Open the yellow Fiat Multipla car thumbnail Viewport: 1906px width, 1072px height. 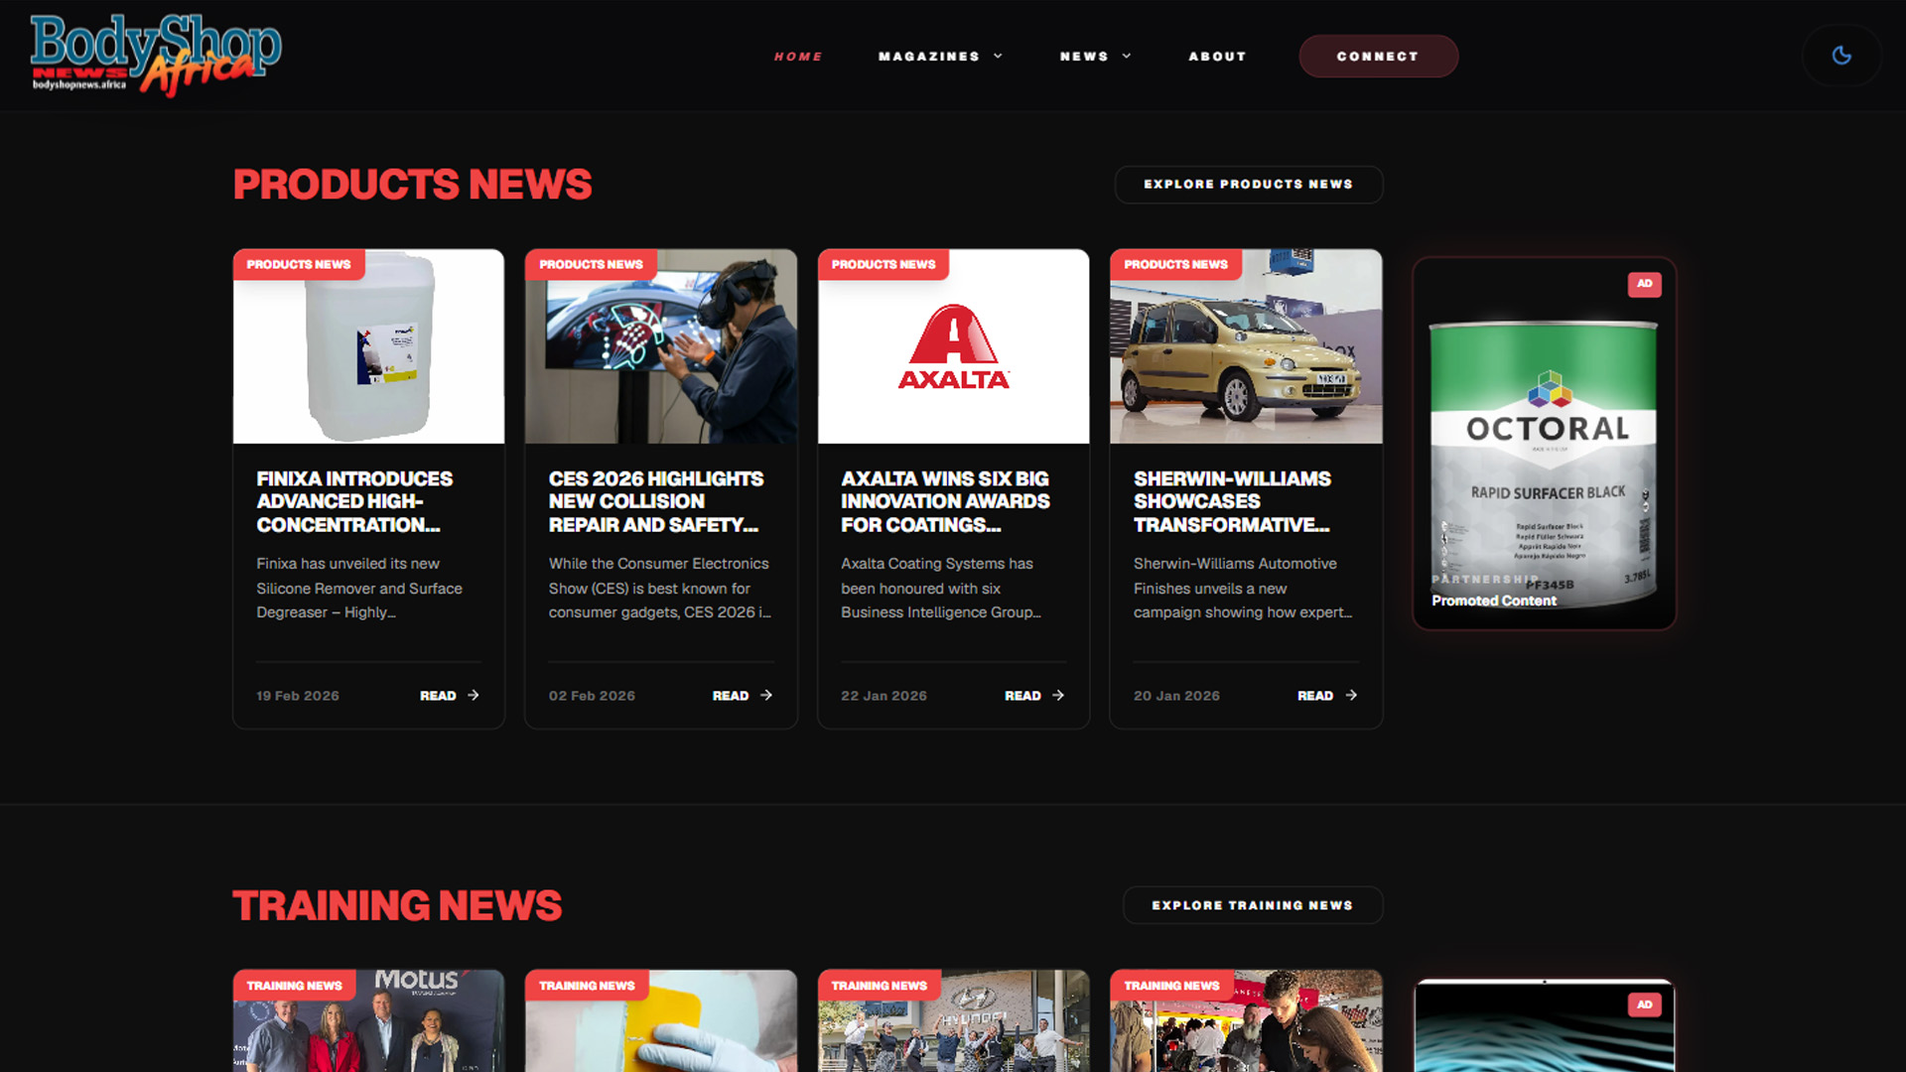1246,346
